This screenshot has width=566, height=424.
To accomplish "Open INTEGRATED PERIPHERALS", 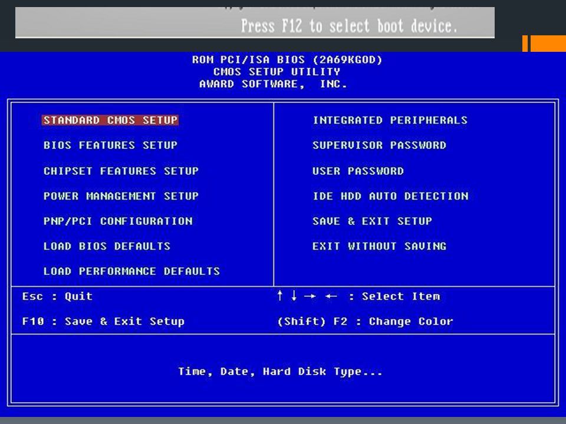I will [390, 120].
